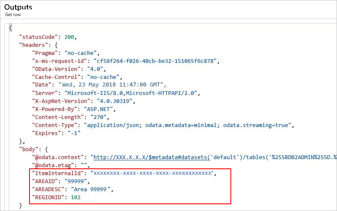
Task: Click the OData-Version value "4.0"
Action: point(95,69)
